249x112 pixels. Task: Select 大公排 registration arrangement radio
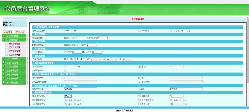[171, 30]
